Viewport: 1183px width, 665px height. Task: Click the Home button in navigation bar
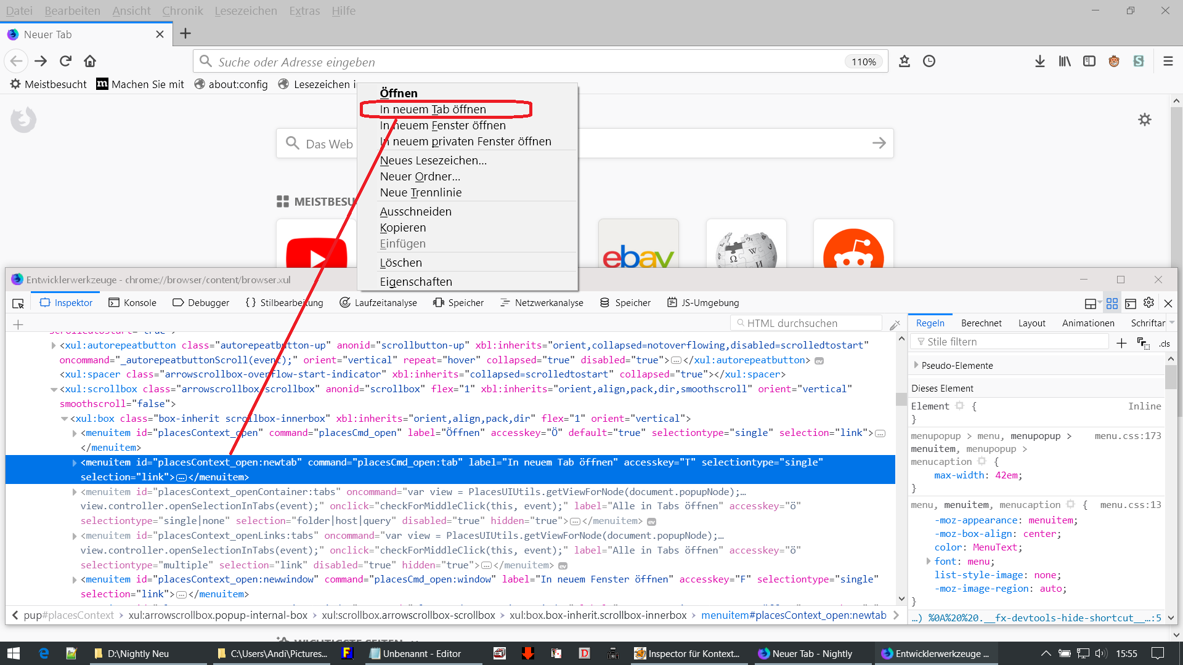[90, 61]
